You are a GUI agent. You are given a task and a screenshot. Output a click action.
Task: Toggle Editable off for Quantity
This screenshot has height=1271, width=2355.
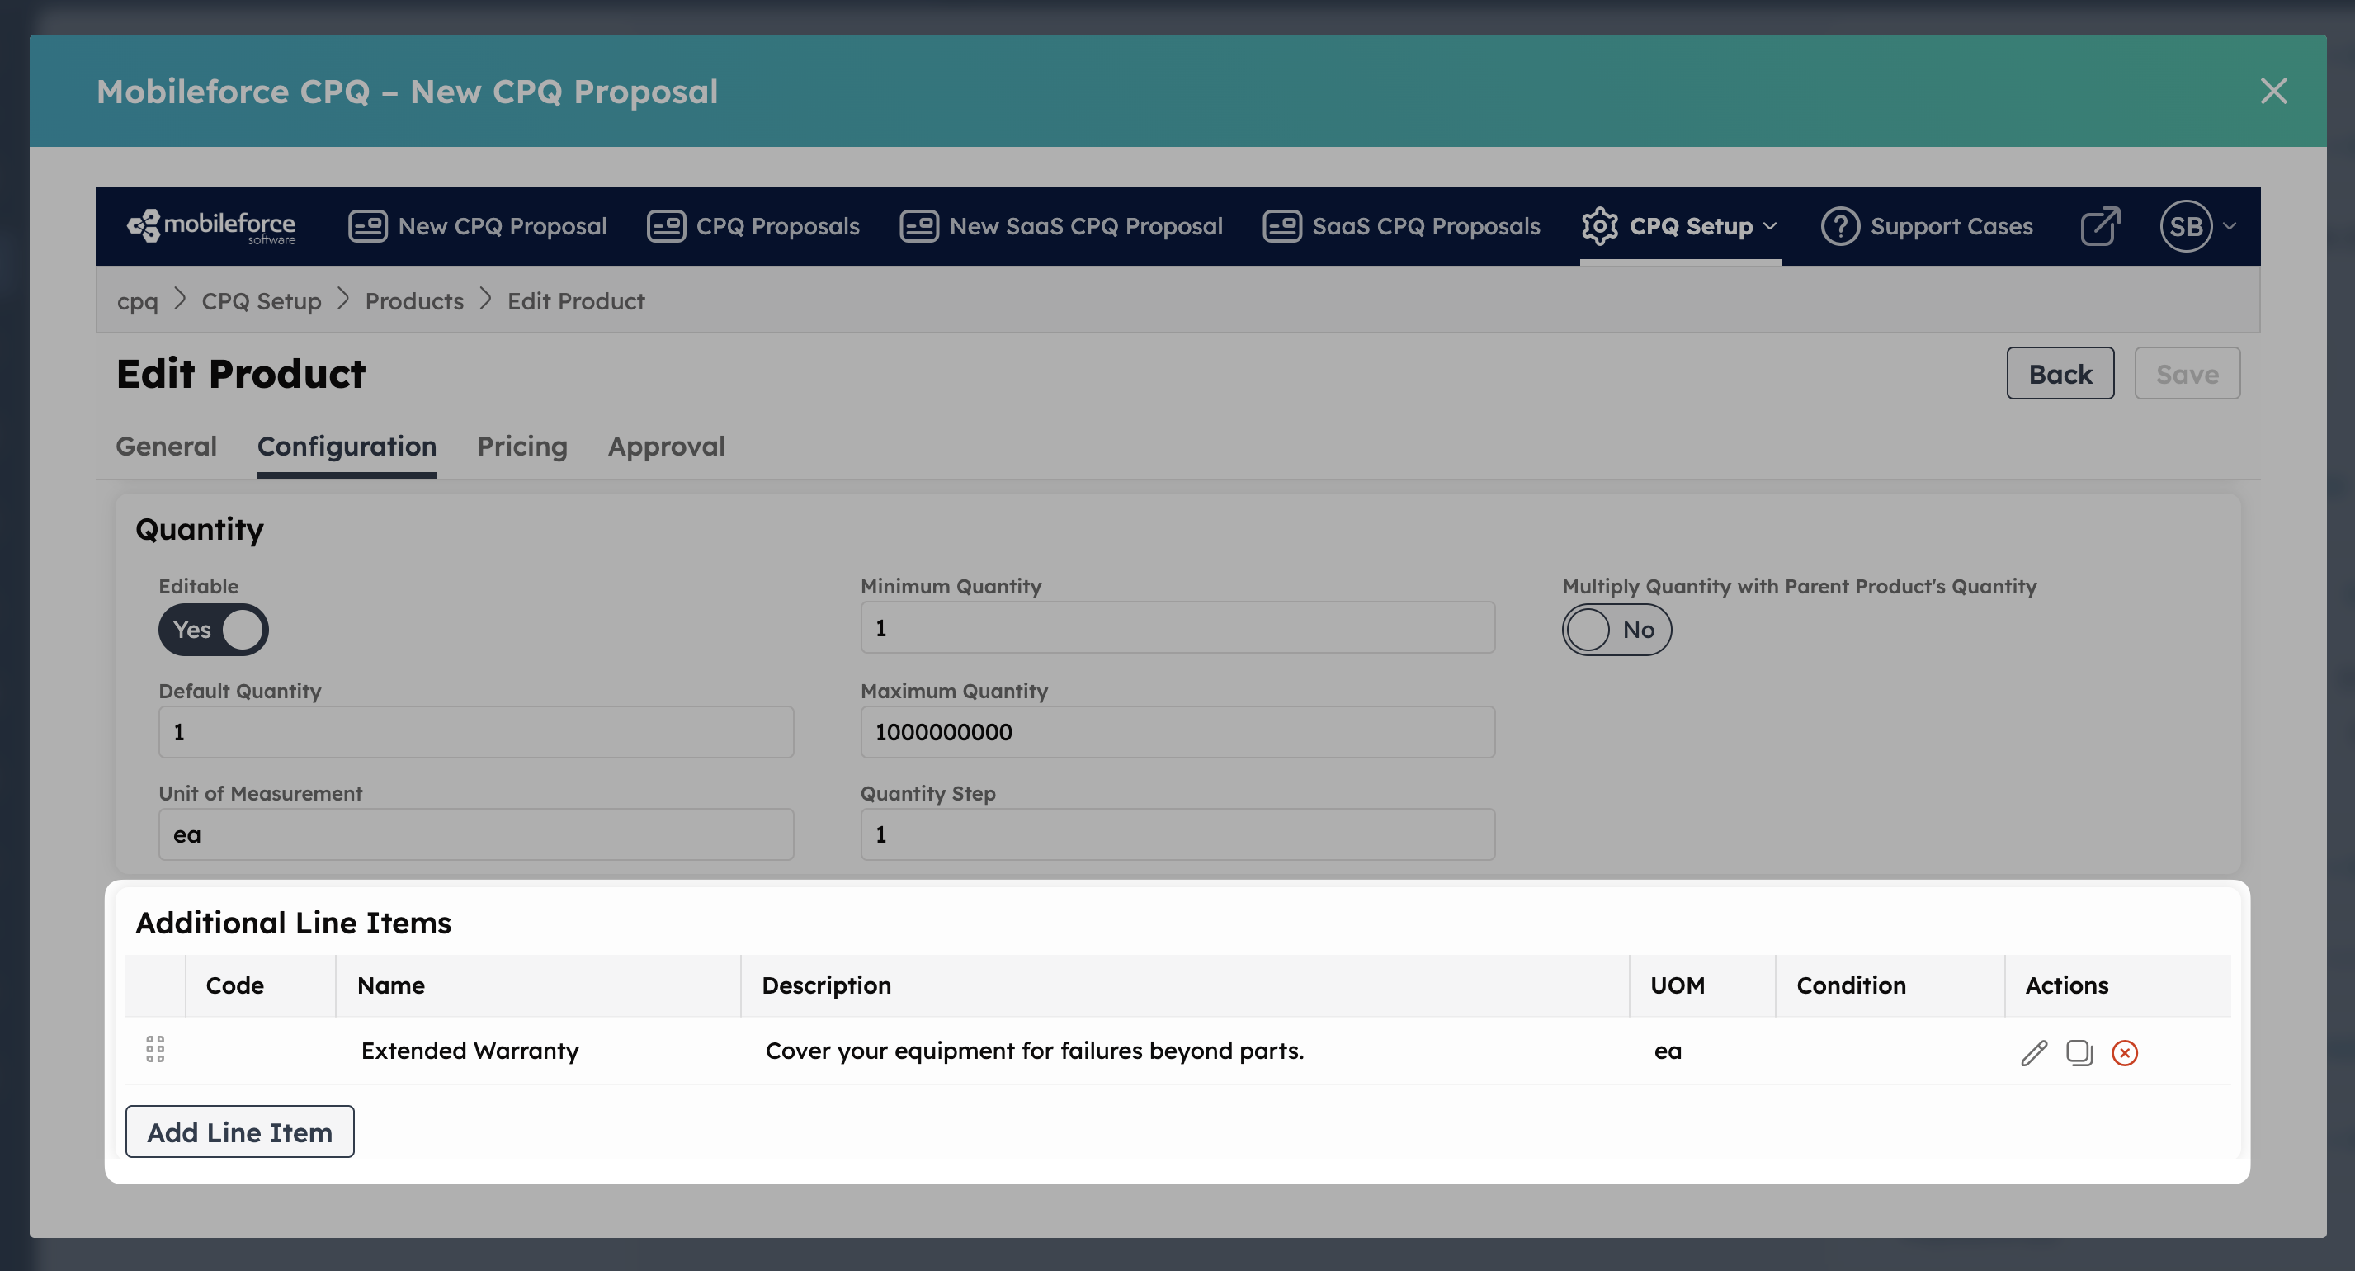click(212, 629)
